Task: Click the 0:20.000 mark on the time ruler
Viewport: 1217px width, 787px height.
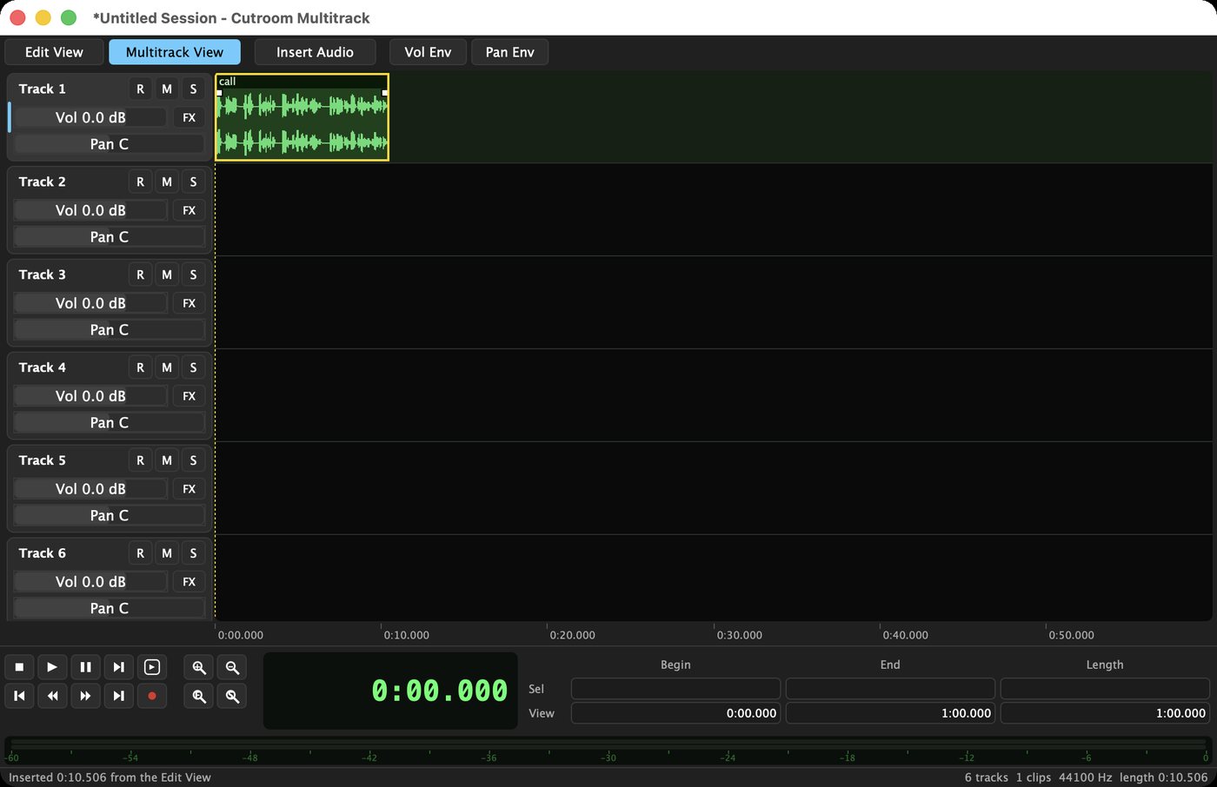Action: pyautogui.click(x=572, y=635)
